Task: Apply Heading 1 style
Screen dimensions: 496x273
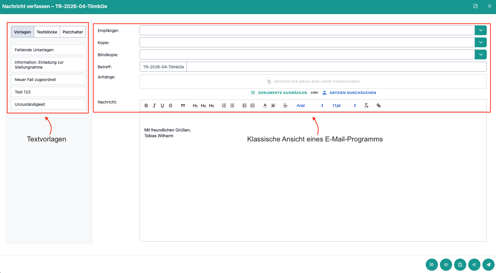Action: click(195, 106)
